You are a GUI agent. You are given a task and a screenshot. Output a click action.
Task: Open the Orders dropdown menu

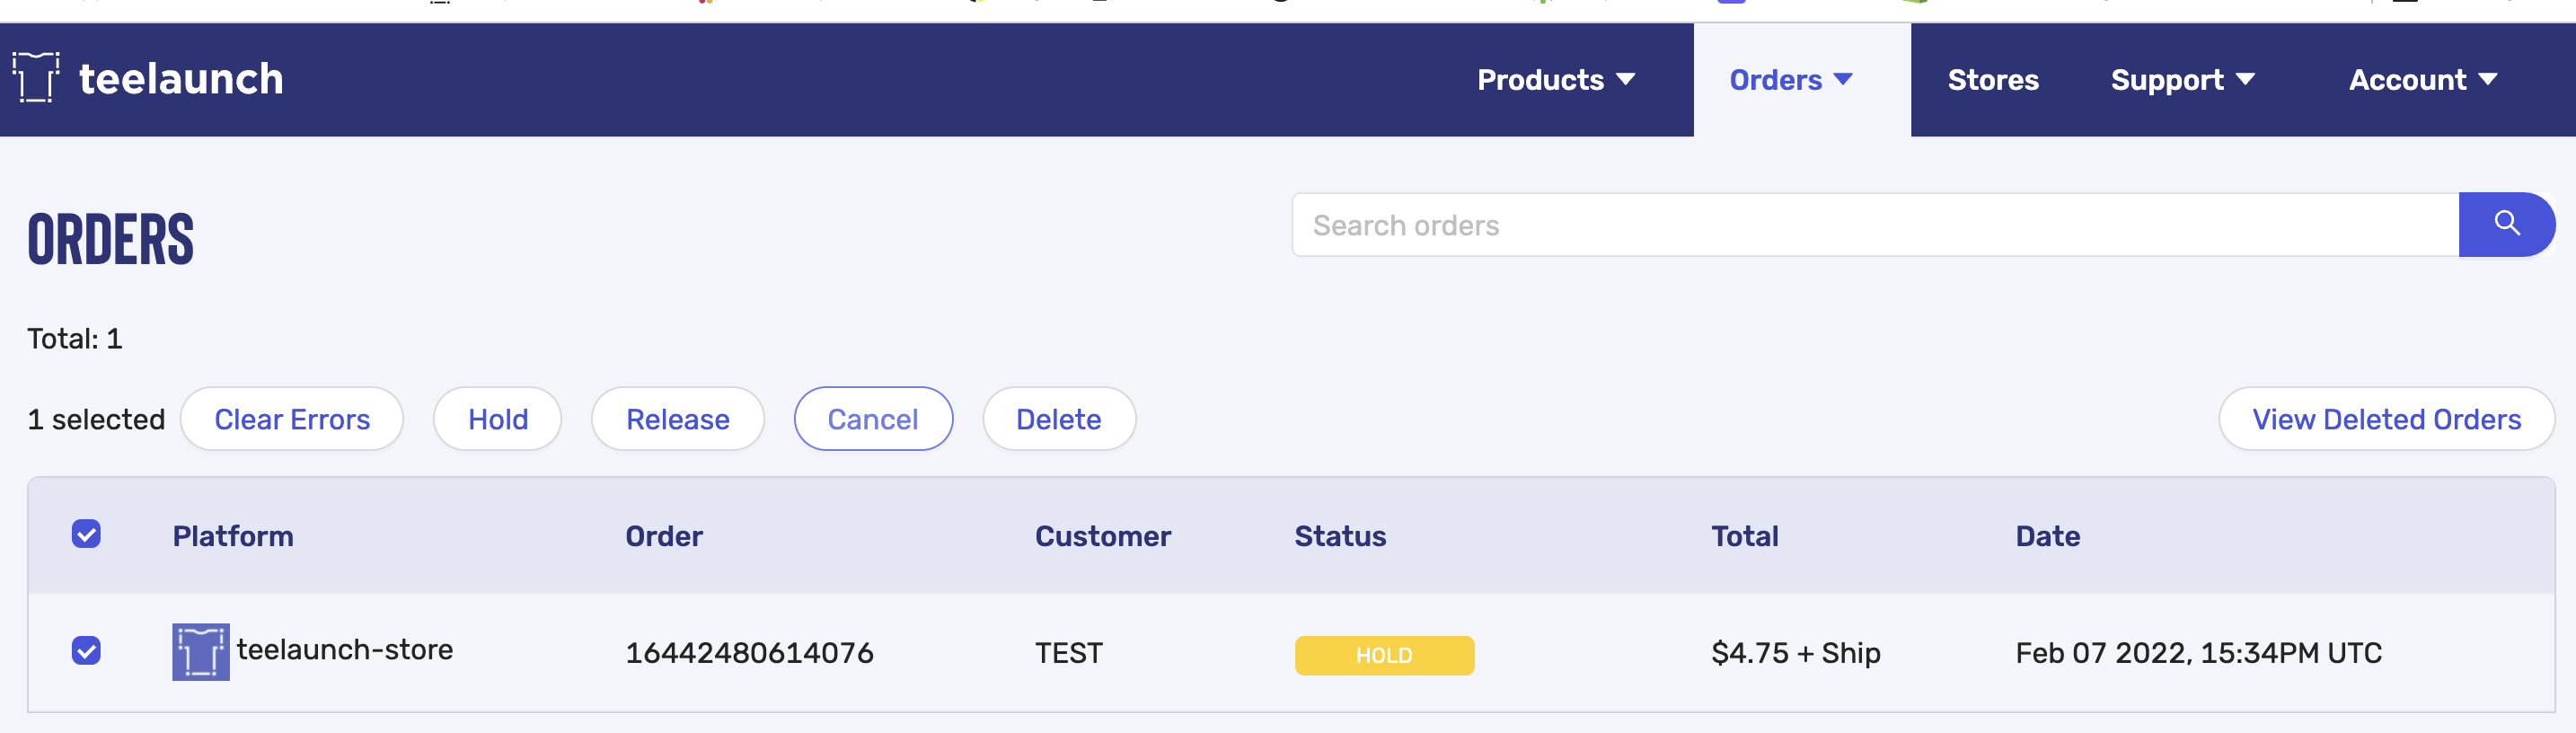coord(1790,80)
